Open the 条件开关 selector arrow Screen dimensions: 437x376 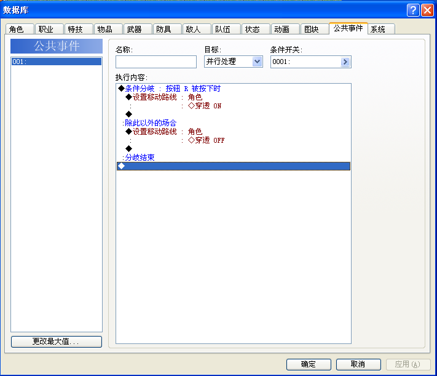click(345, 62)
